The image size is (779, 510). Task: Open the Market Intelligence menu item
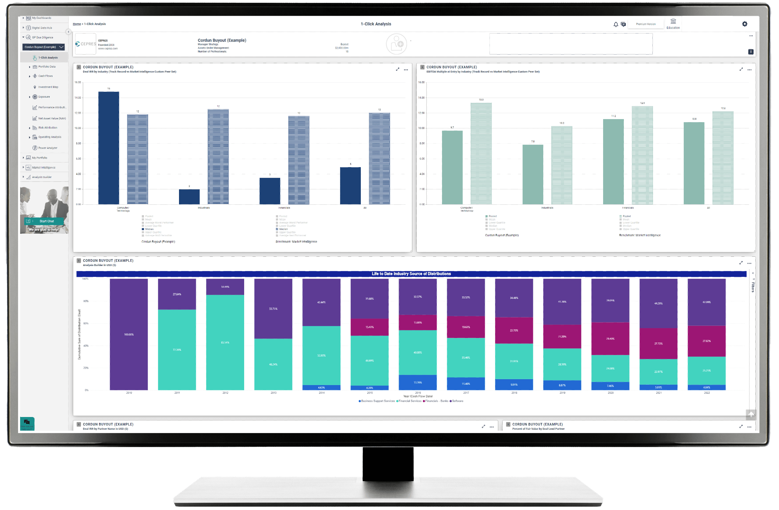click(x=41, y=167)
